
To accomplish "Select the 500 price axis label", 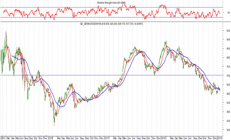I will pos(228,112).
